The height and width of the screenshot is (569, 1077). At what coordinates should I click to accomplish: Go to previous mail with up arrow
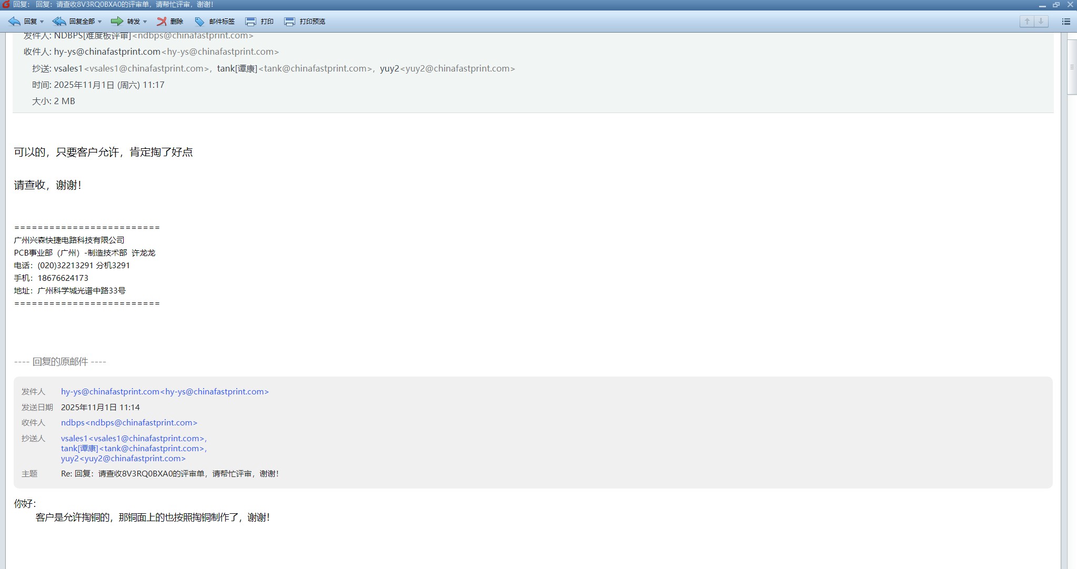click(1027, 22)
